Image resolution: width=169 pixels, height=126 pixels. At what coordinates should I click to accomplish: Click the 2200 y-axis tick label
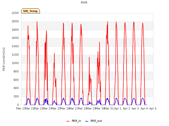(x=15, y=13)
